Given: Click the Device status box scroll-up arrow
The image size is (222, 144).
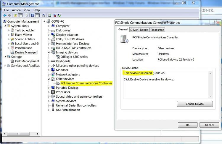Looking at the screenshot, I should point(210,73).
